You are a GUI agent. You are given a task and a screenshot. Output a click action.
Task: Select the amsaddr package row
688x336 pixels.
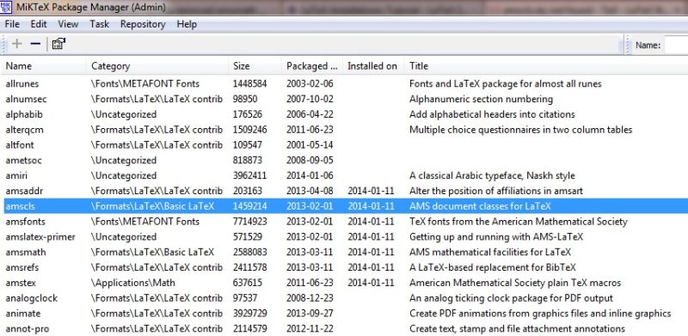tap(346, 191)
